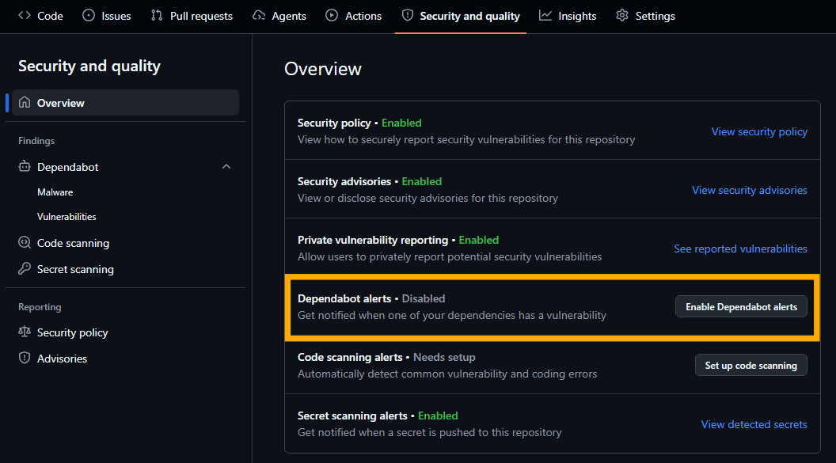Click the Secret scanning alerts row title
This screenshot has width=836, height=463.
pos(352,416)
